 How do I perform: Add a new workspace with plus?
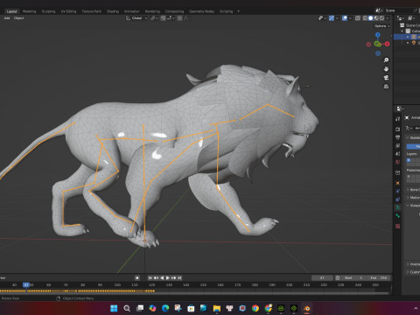pyautogui.click(x=238, y=11)
